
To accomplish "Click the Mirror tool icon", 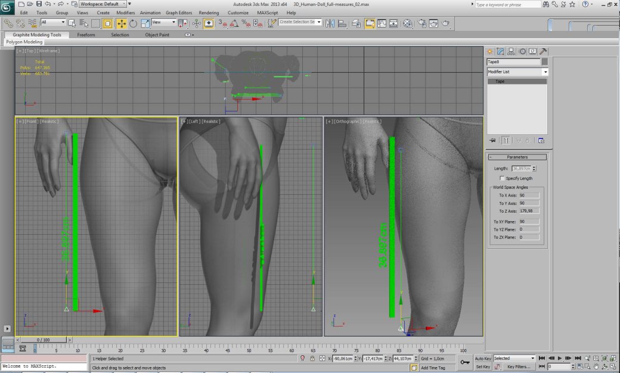I will pyautogui.click(x=330, y=24).
